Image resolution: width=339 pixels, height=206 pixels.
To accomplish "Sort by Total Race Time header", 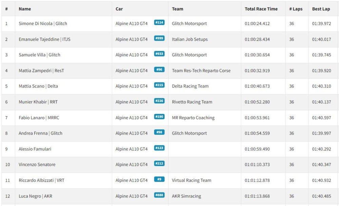I will [x=261, y=9].
